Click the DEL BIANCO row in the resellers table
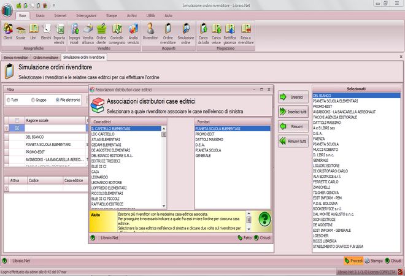The width and height of the screenshot is (405, 276). (x=55, y=137)
